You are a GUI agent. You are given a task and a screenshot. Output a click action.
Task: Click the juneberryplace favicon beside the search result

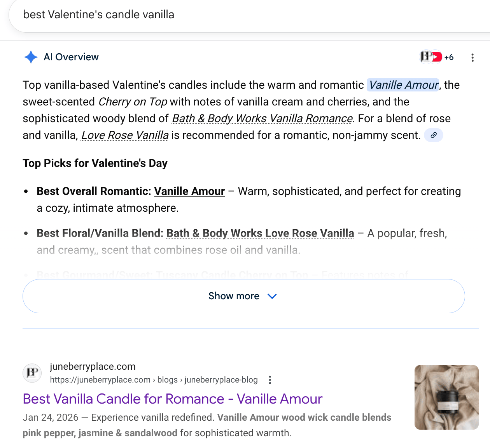(32, 373)
